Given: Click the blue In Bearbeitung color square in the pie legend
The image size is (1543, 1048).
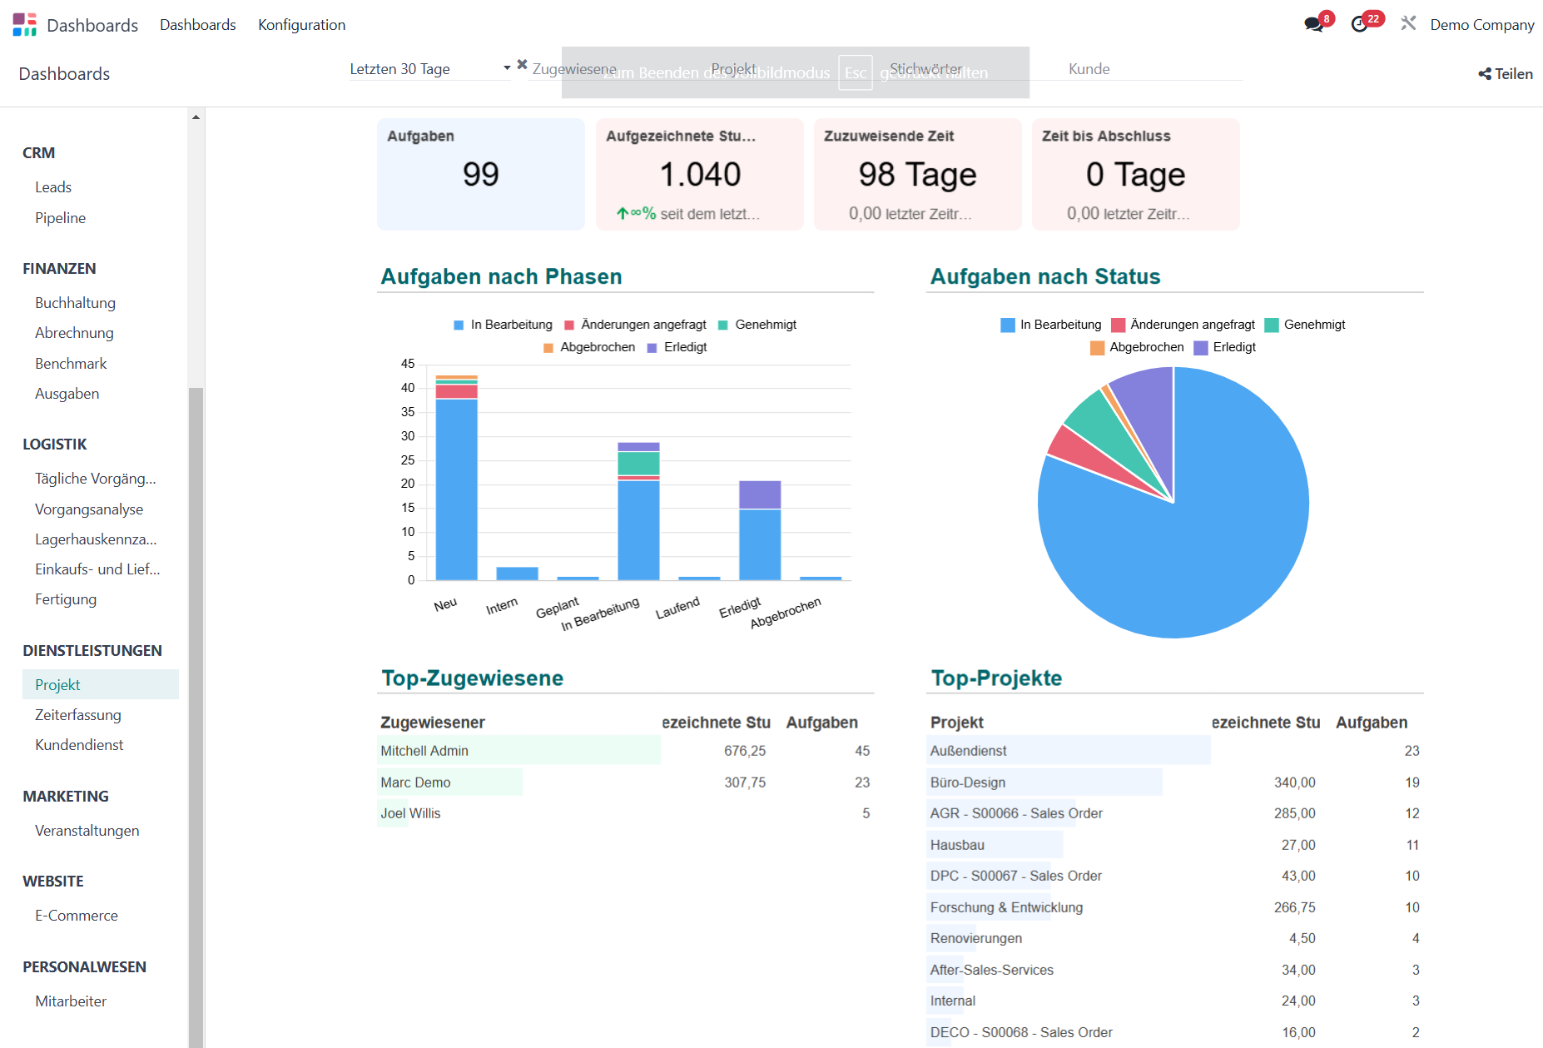Looking at the screenshot, I should click(x=1006, y=325).
